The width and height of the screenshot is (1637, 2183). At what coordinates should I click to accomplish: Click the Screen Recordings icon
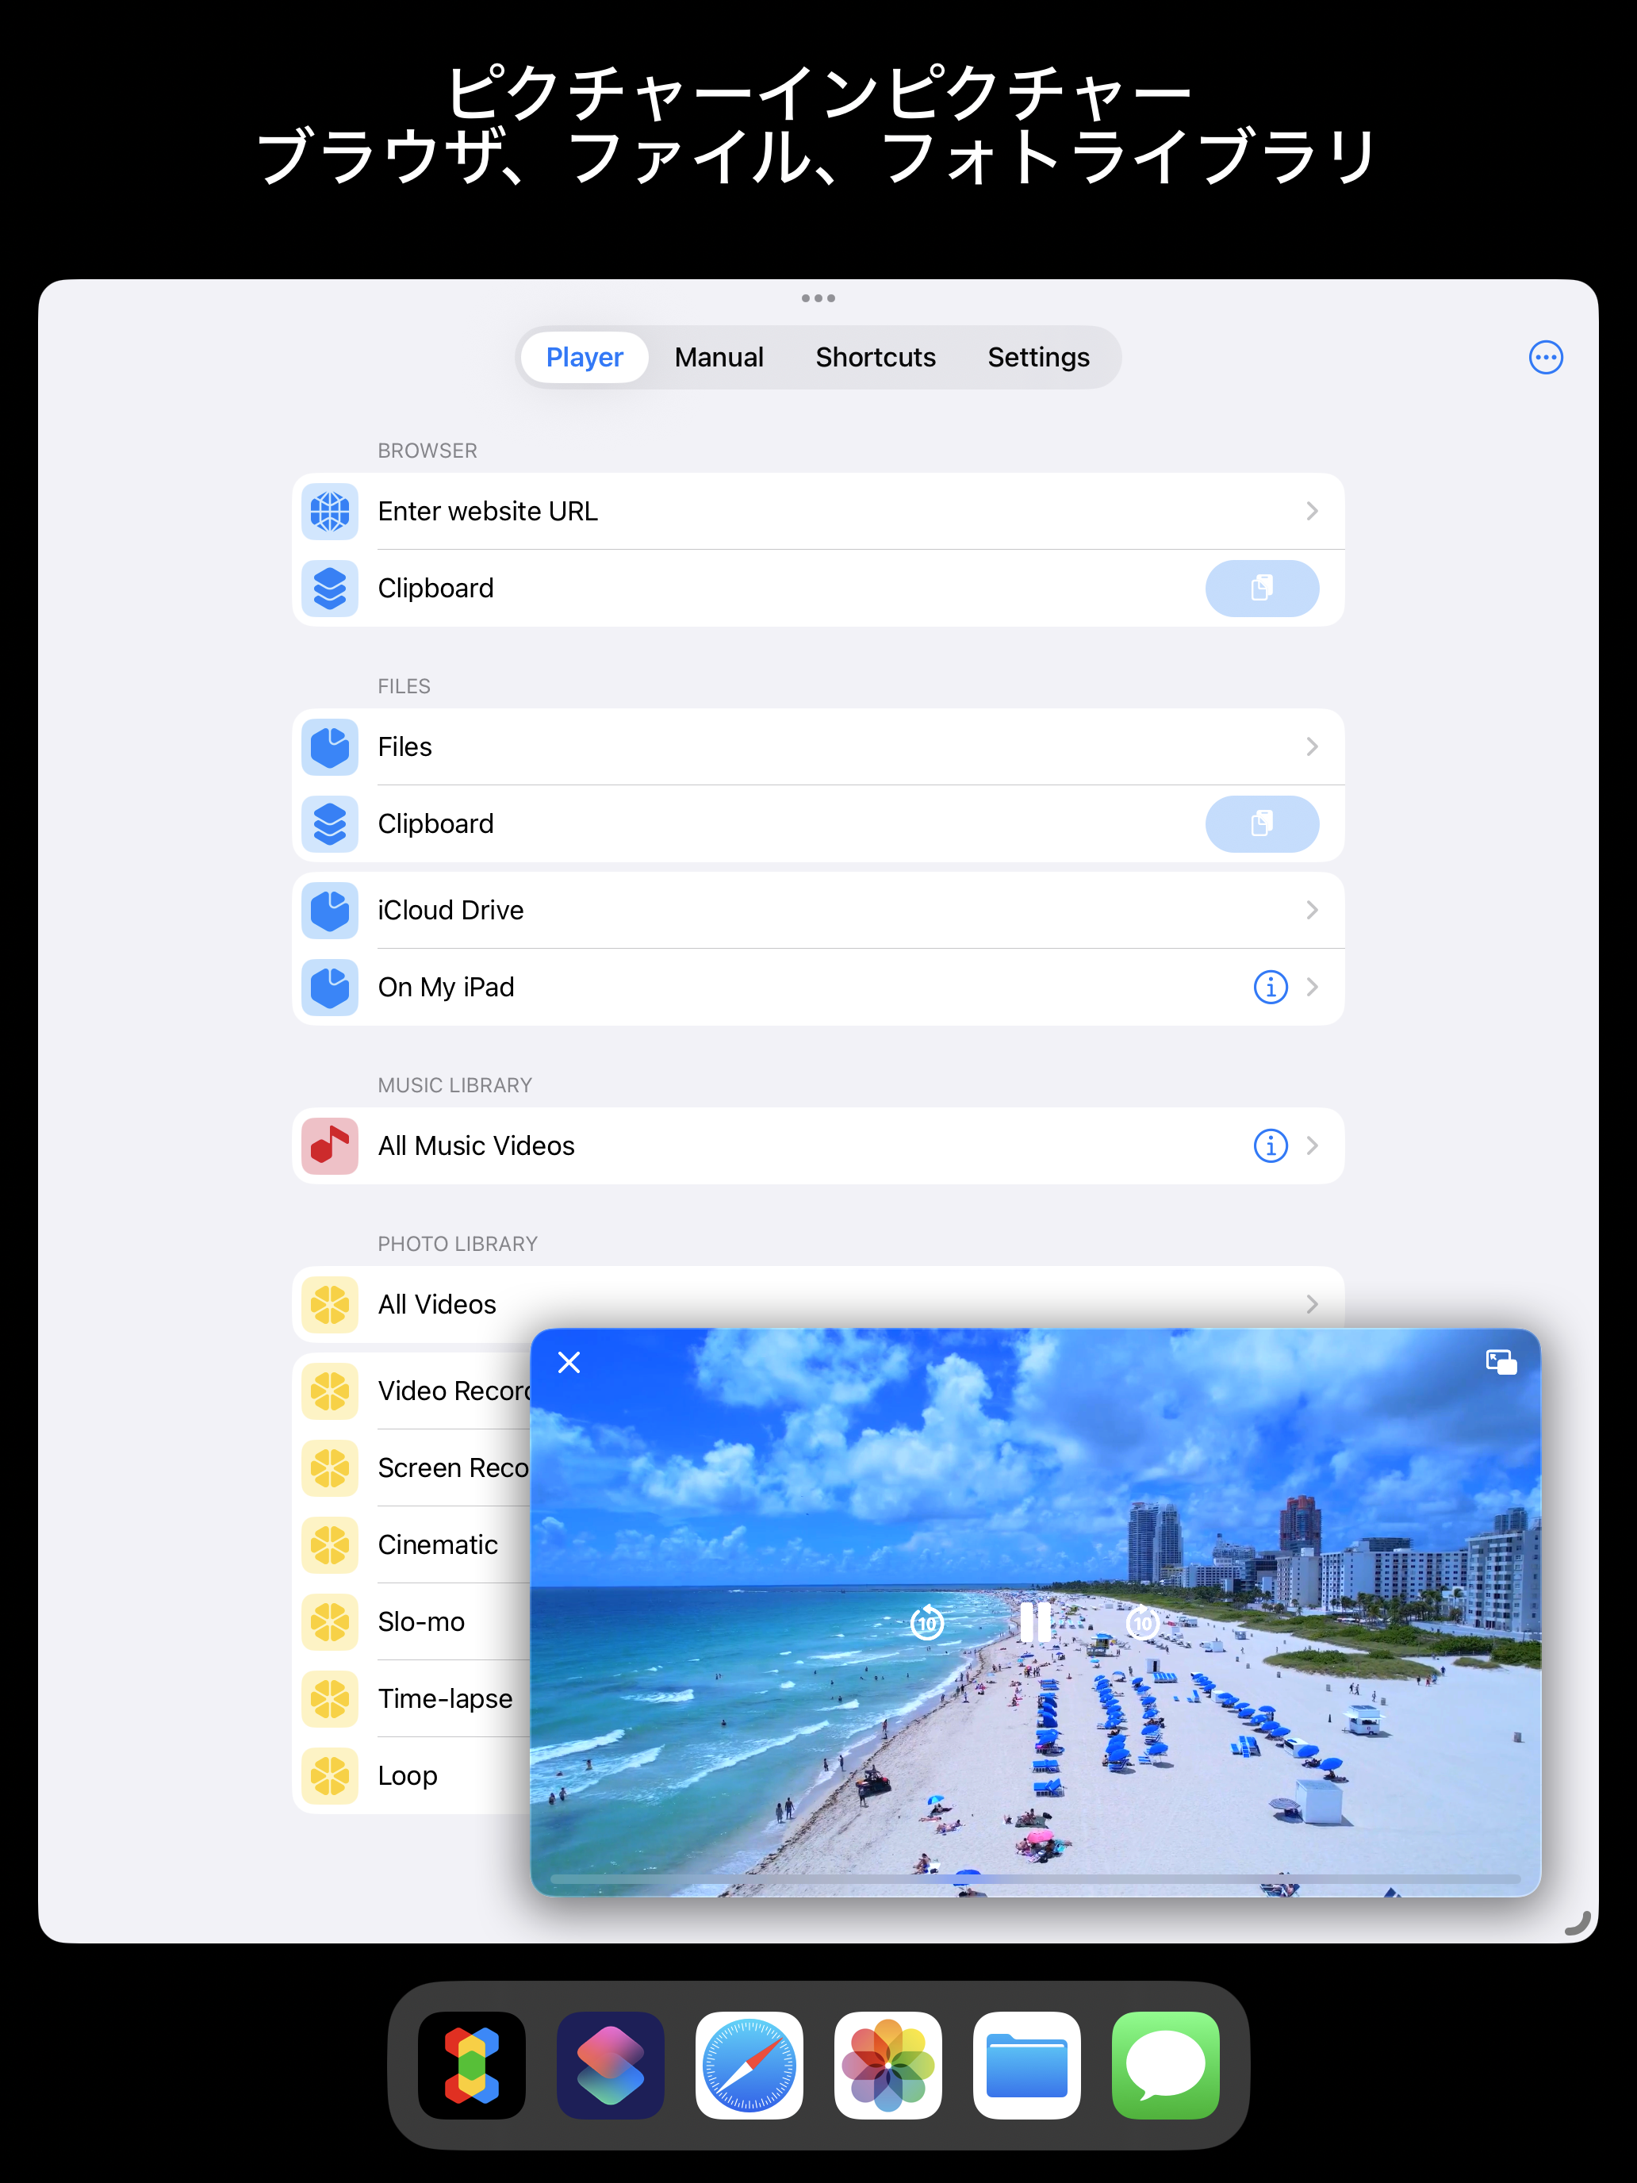(x=330, y=1467)
